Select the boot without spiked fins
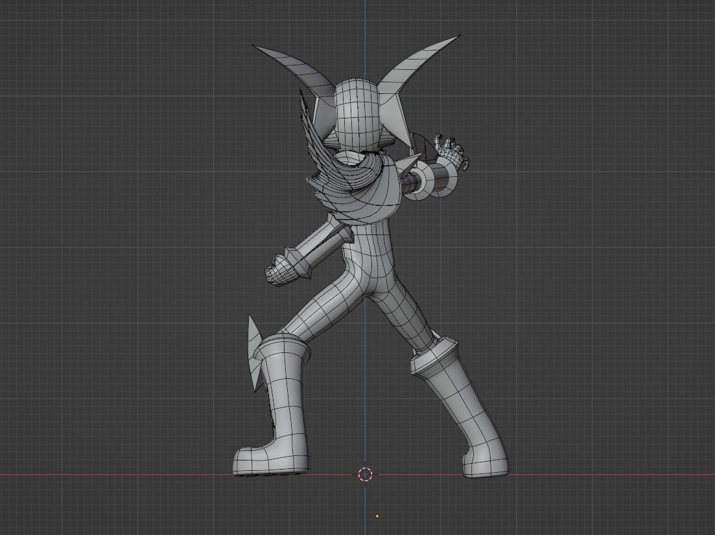The image size is (715, 535). [x=460, y=405]
